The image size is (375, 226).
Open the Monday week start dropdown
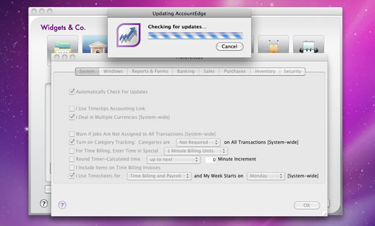(x=266, y=176)
